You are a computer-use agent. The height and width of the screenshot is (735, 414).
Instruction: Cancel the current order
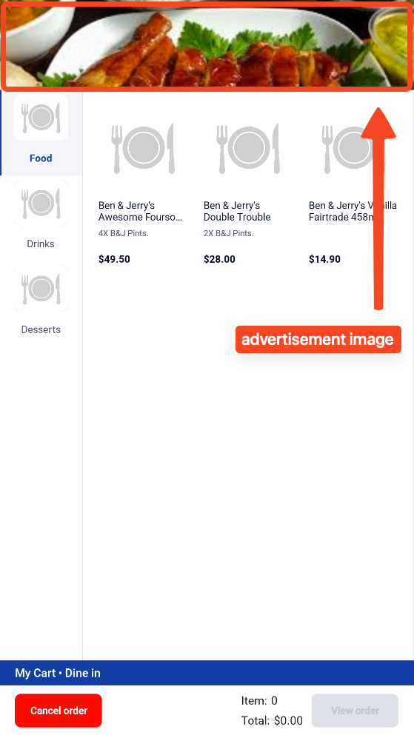(x=59, y=711)
